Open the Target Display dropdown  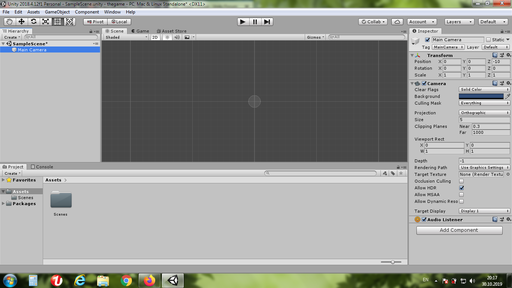(x=485, y=211)
